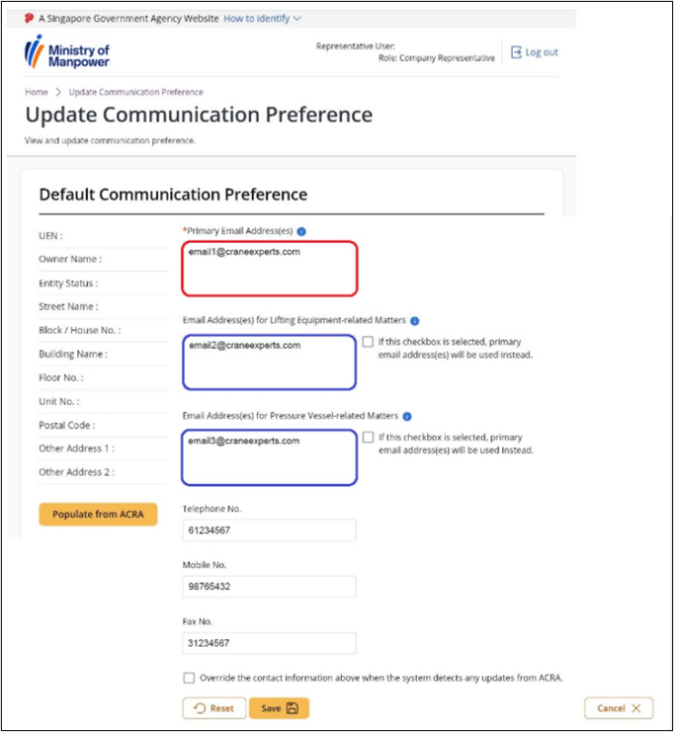Expand the How to identify dropdown
This screenshot has height=732, width=674.
pyautogui.click(x=263, y=19)
